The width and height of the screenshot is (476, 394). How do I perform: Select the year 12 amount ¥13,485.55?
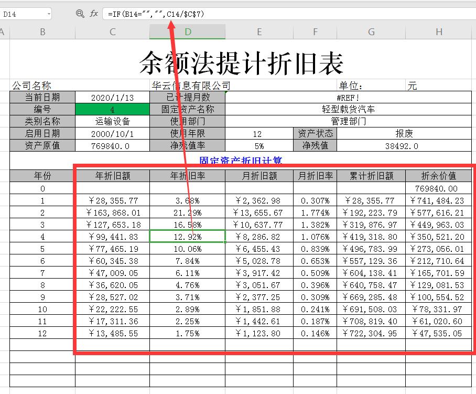[x=112, y=333]
